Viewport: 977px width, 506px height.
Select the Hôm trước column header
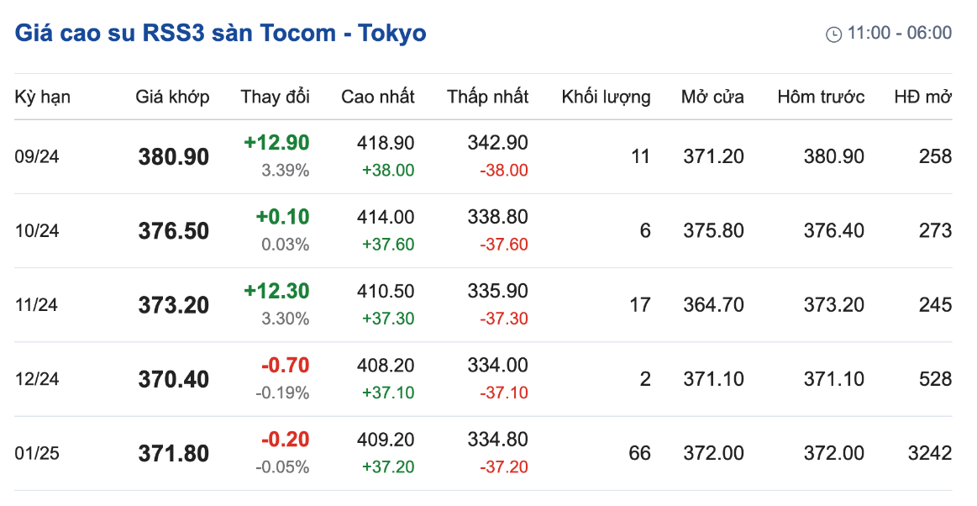[x=821, y=97]
